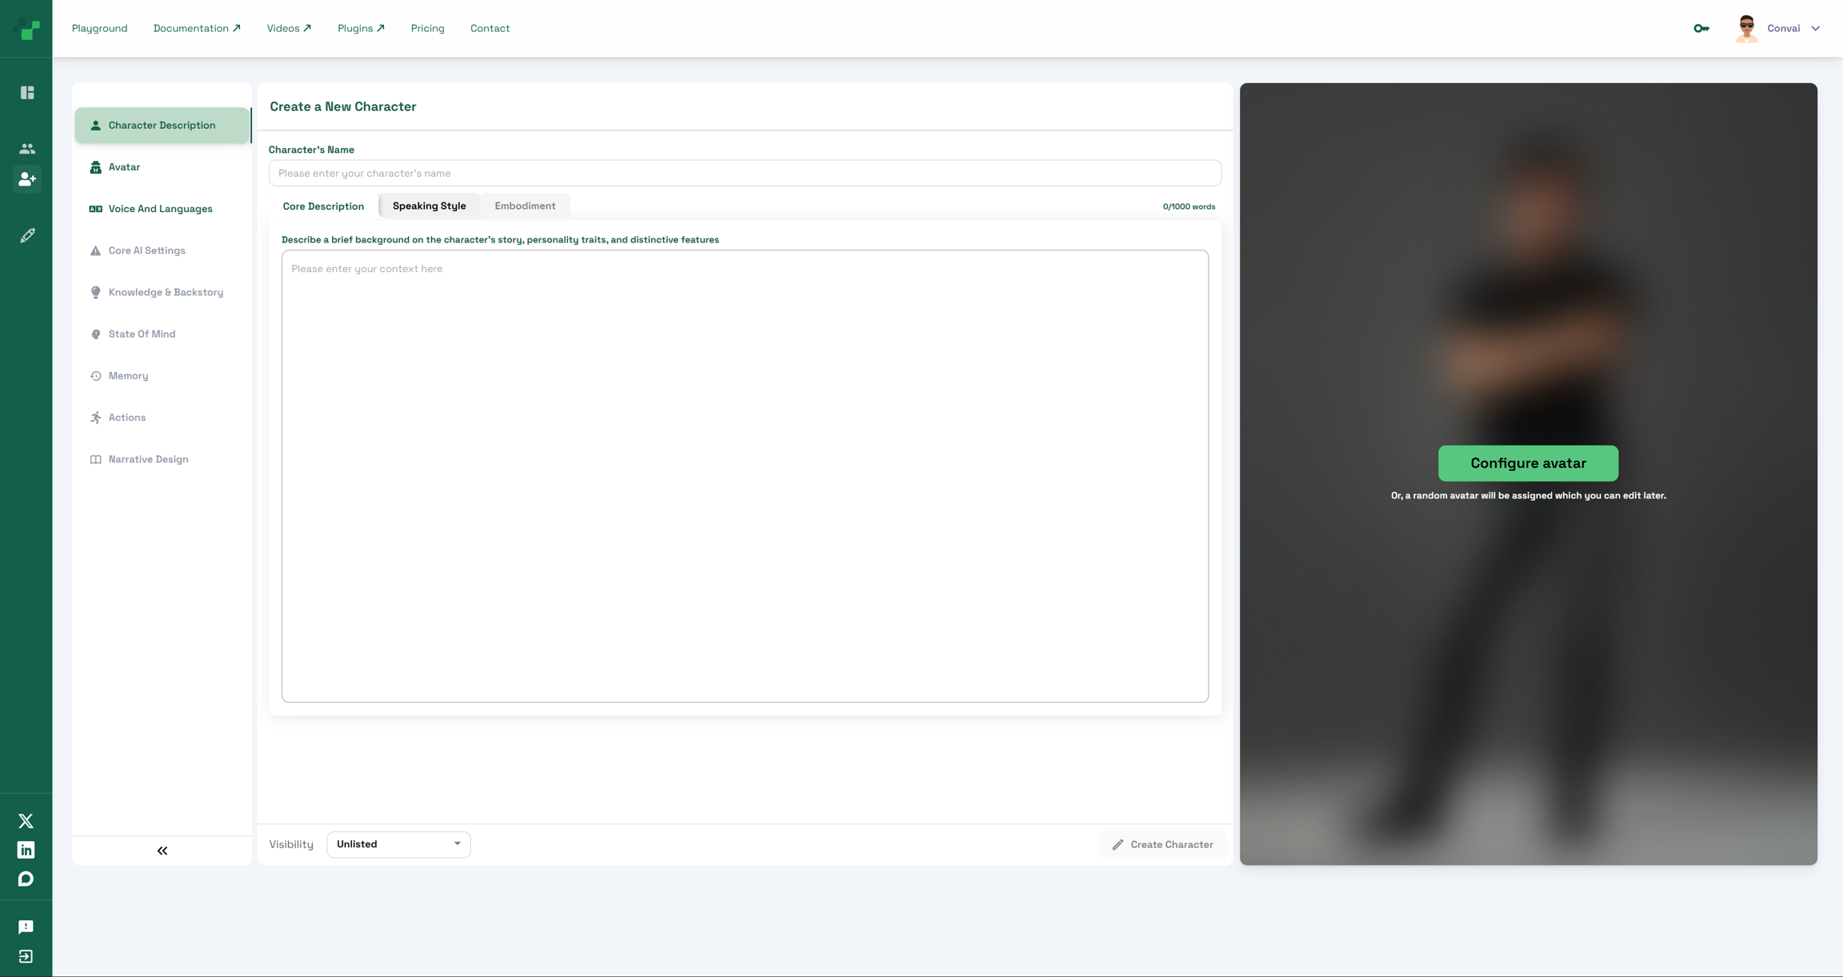Click the feedback message icon at bottom

pos(26,927)
